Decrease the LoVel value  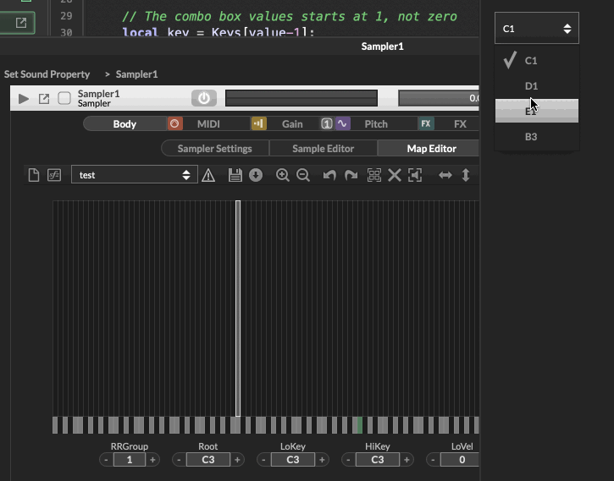point(433,460)
